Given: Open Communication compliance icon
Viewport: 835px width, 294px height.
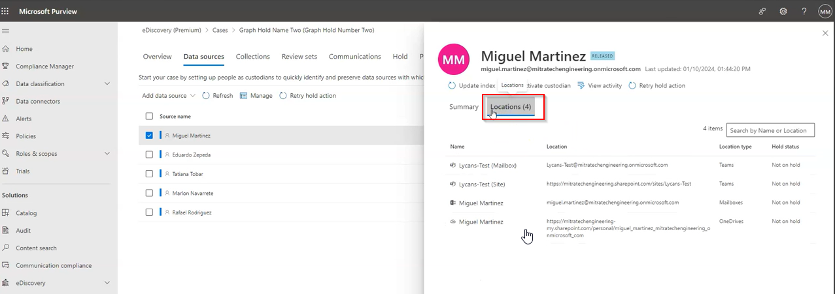Looking at the screenshot, I should [6, 266].
